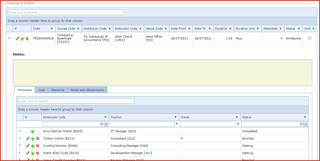Open the Notes and Attachments tab

87,90
